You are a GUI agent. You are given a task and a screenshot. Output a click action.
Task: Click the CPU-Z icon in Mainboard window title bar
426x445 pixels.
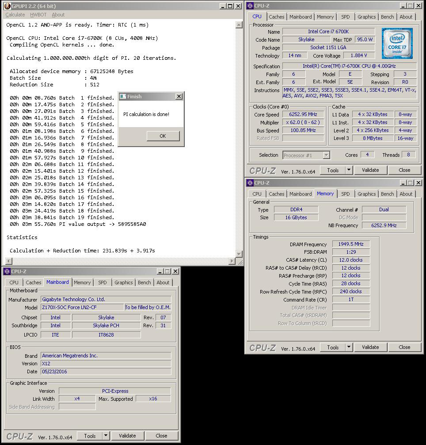click(7, 271)
